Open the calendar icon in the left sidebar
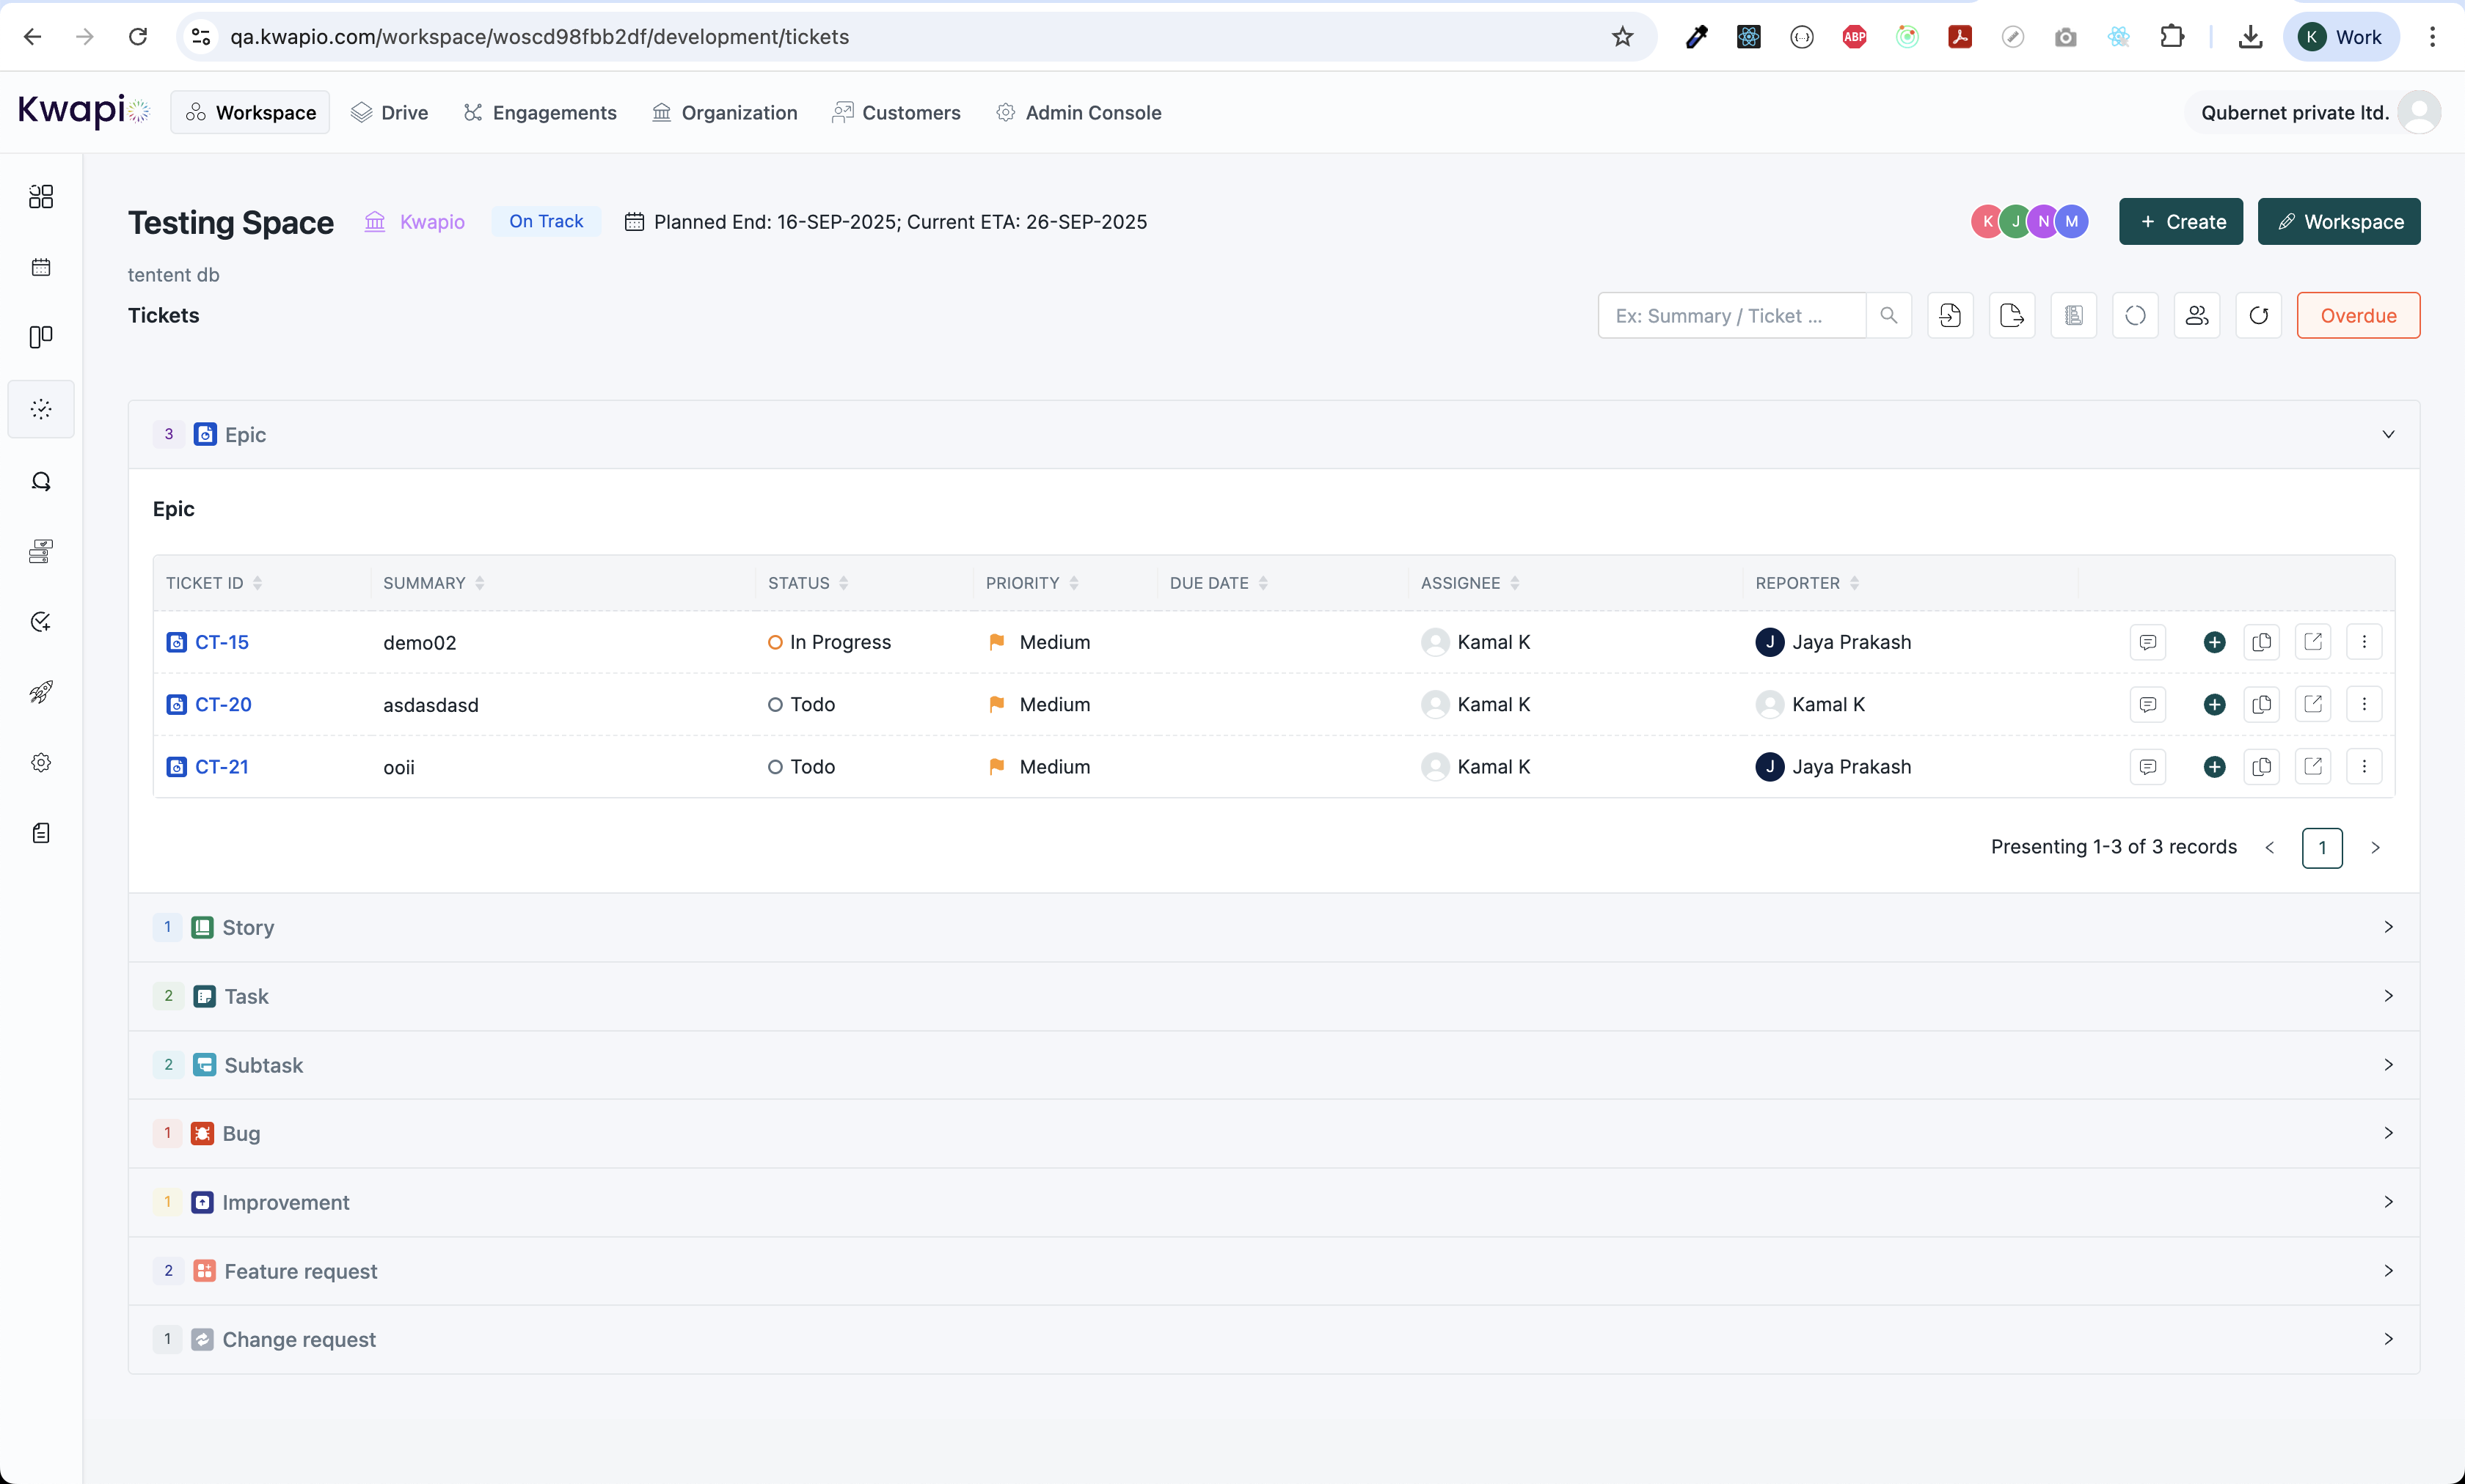 (41, 267)
